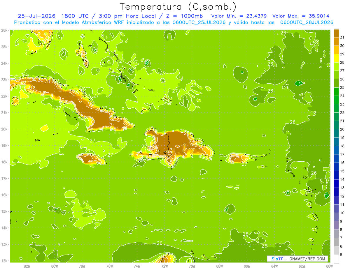
Task: Click the '0600UTC_28JUL2026' valid-until time
Action: tap(307, 22)
